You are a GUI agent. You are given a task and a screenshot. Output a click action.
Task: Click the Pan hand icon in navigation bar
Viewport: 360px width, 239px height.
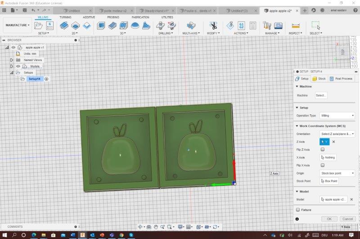(x=156, y=227)
